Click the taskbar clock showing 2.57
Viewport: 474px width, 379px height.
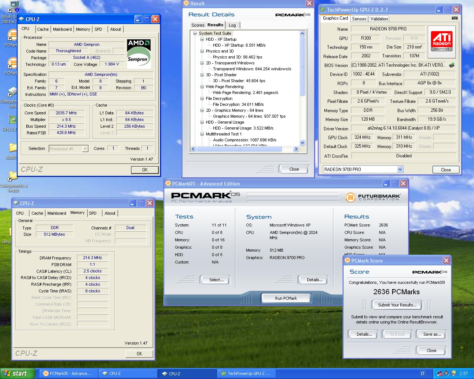[x=464, y=373]
